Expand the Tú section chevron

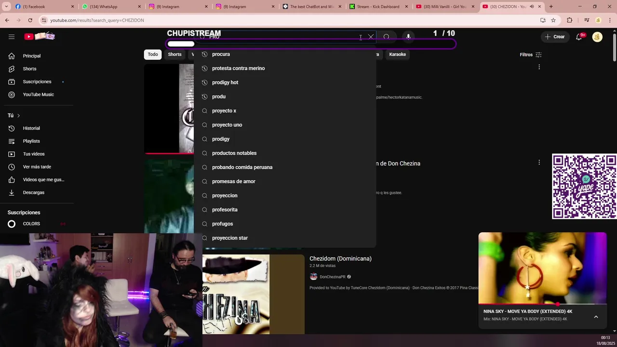pos(18,116)
